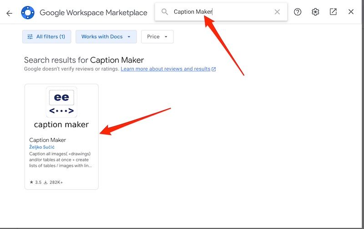Screen dimensions: 364x229
Task: Open Marketplace in a new window icon
Action: [333, 12]
